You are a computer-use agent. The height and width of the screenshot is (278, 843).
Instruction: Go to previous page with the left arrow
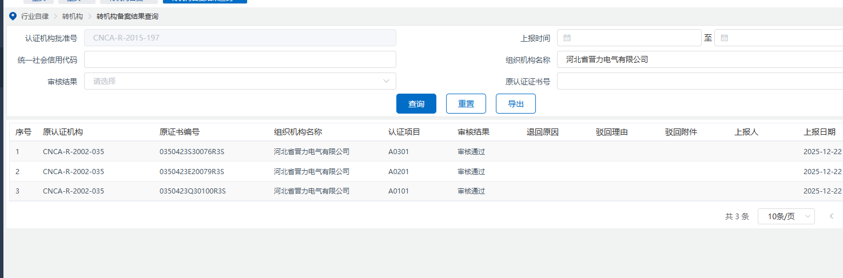[832, 216]
